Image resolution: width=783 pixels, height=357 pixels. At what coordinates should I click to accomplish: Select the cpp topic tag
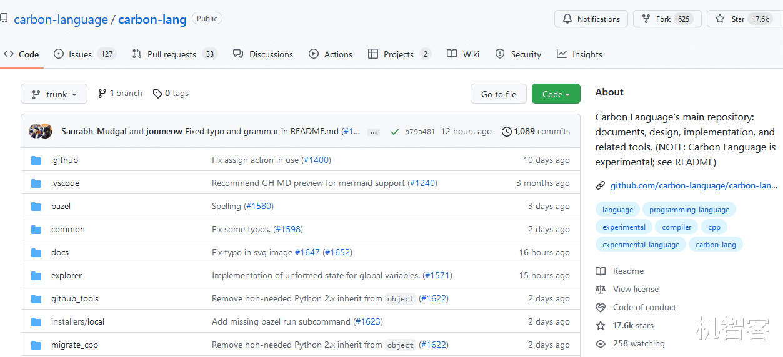point(714,227)
